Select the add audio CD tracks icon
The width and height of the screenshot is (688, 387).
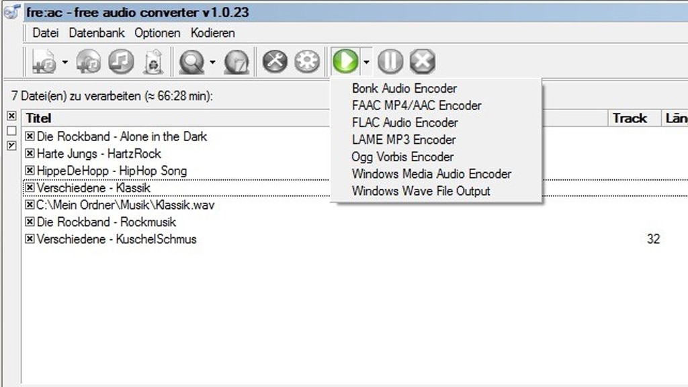coord(87,61)
